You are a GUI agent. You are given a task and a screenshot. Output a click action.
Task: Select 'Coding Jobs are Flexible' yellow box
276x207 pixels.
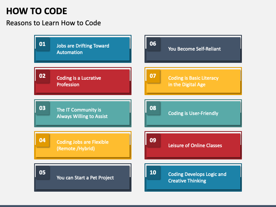(83, 145)
